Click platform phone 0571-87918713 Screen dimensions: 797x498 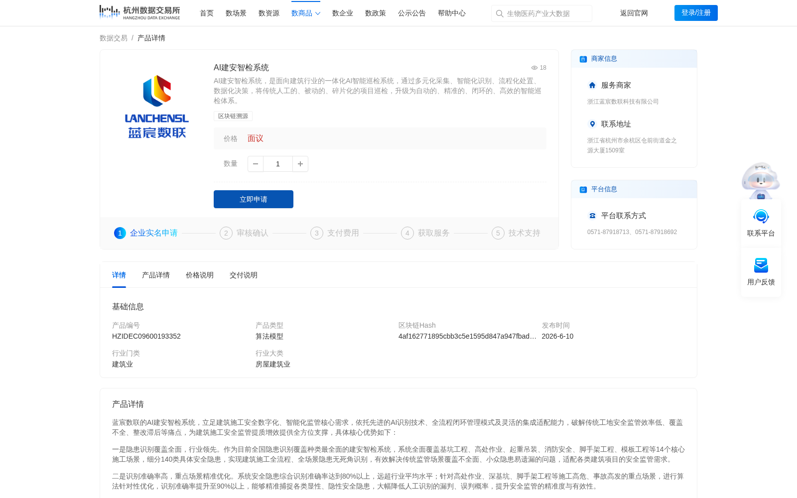(x=608, y=232)
